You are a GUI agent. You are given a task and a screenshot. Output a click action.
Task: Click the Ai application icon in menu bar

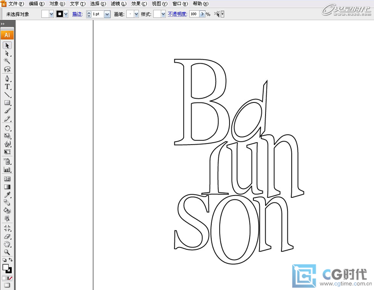point(3,3)
